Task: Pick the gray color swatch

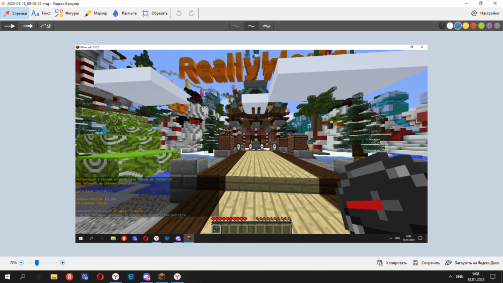Action: (x=497, y=26)
